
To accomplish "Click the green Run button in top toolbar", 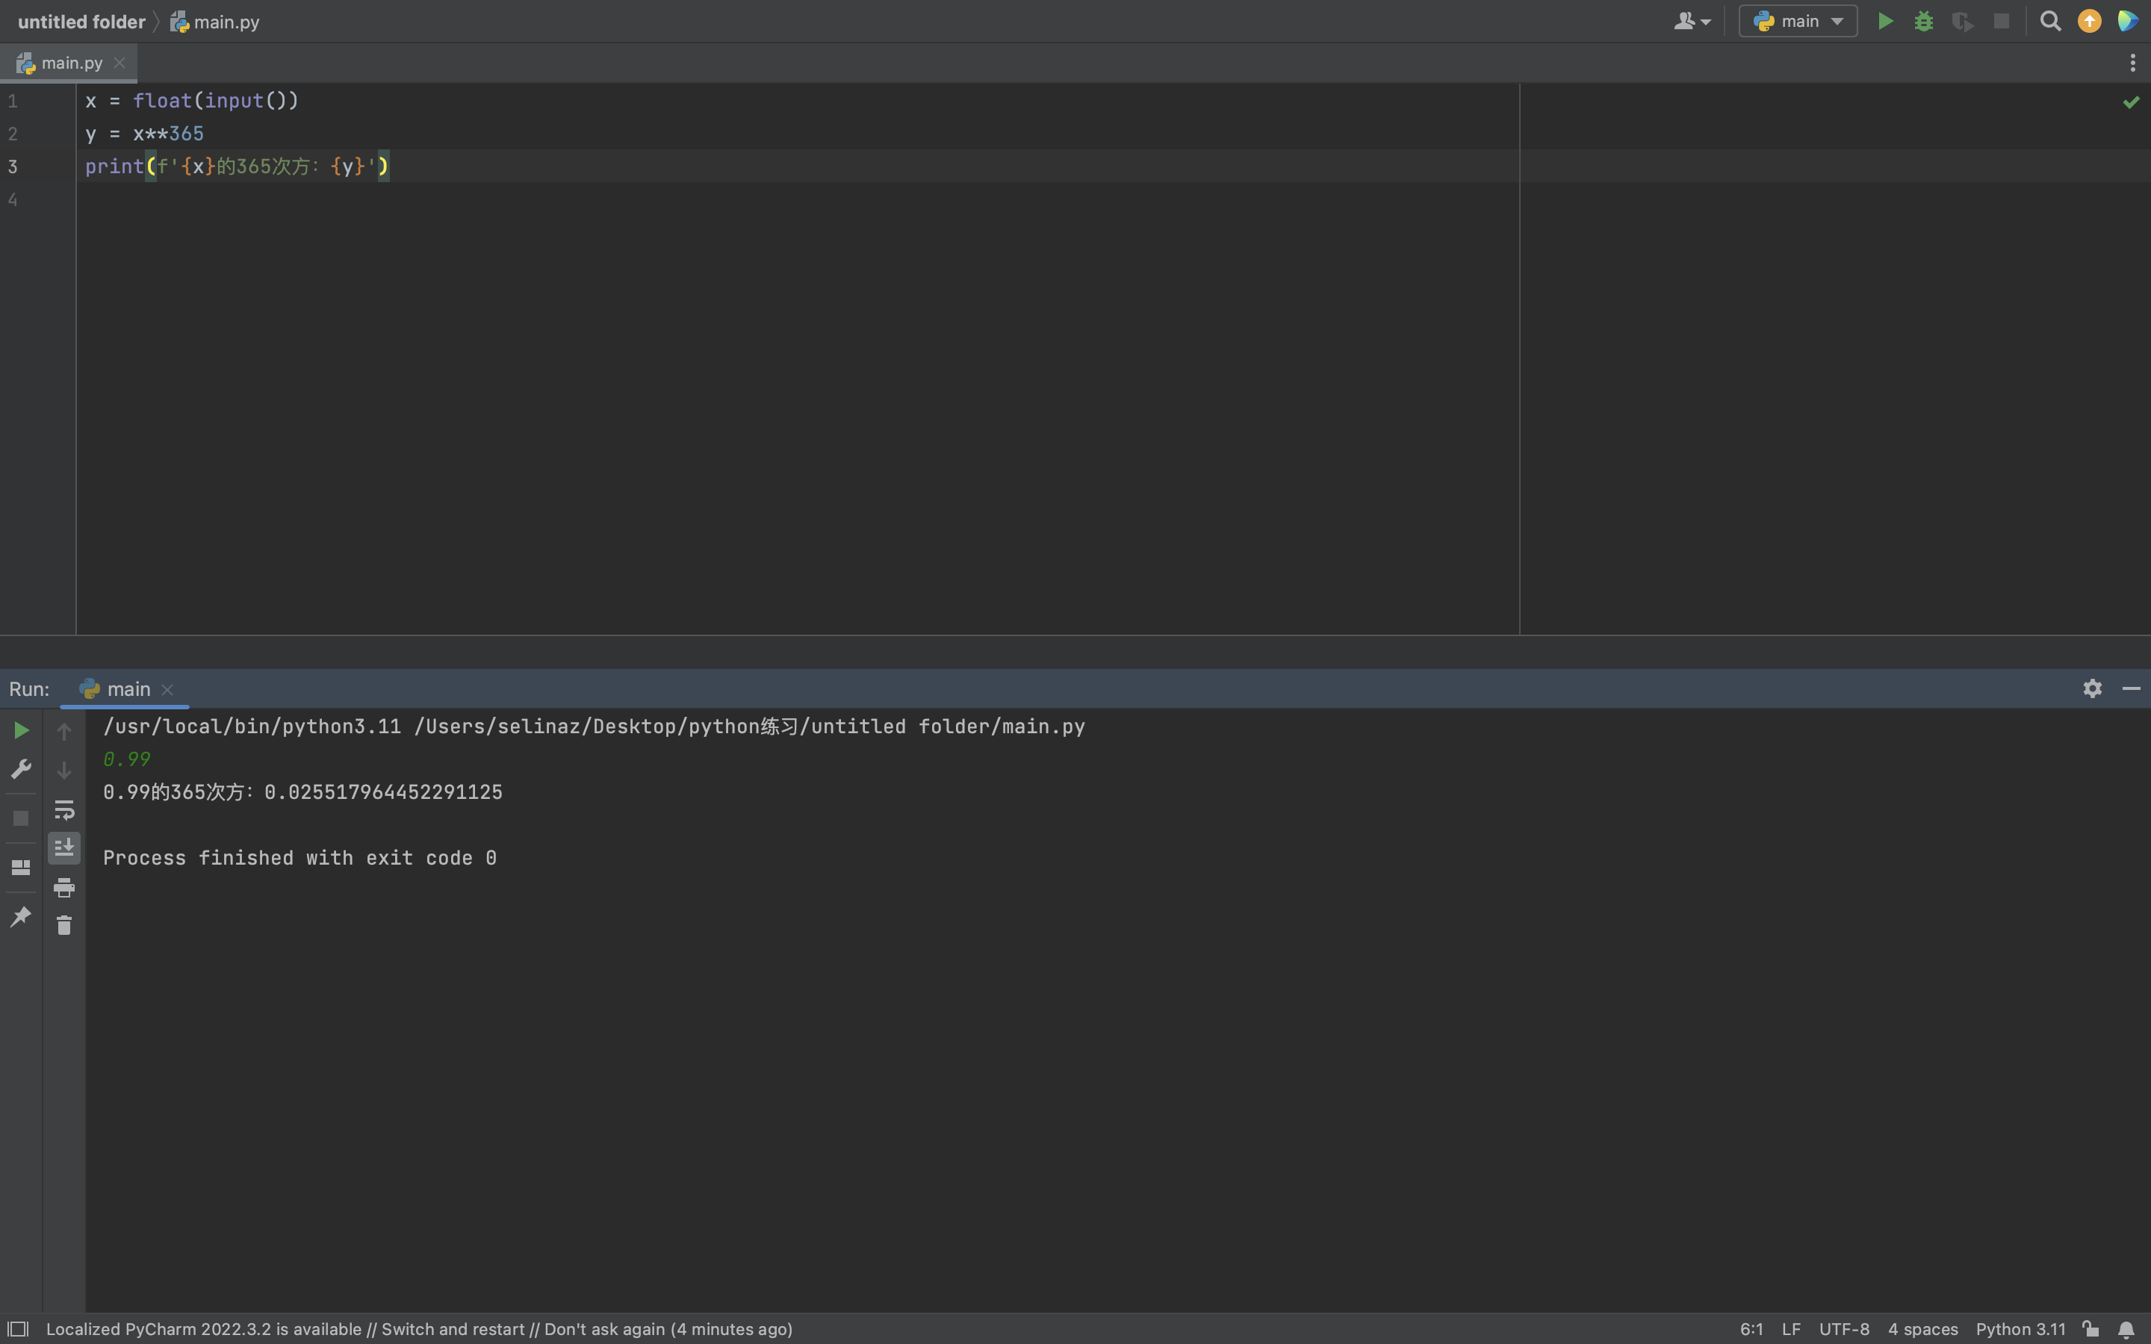I will coord(1884,22).
